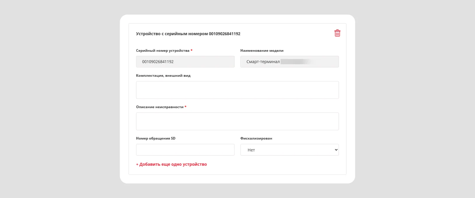
Task: Click the 'Наименование модели' label
Action: 262,51
